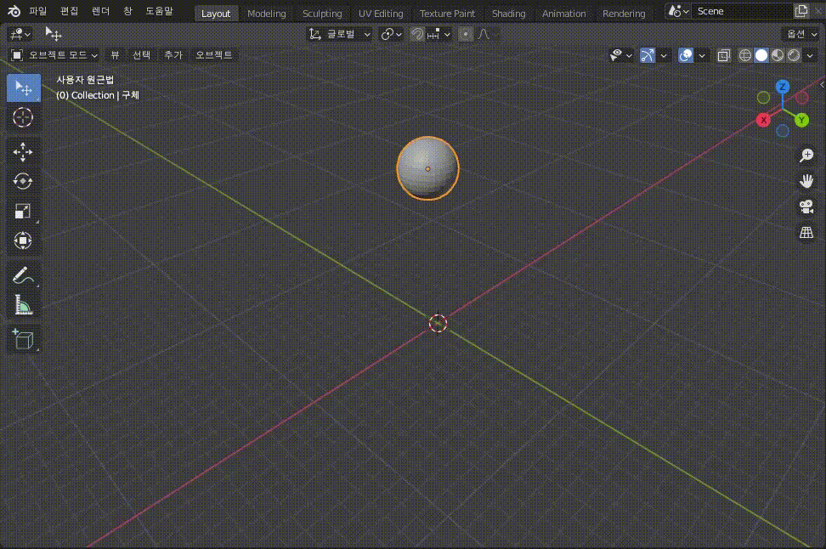The width and height of the screenshot is (826, 549).
Task: Switch to rendered shading
Action: pyautogui.click(x=794, y=55)
